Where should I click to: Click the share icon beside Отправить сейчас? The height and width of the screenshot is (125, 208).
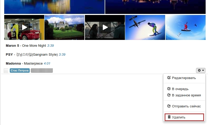[x=169, y=106]
